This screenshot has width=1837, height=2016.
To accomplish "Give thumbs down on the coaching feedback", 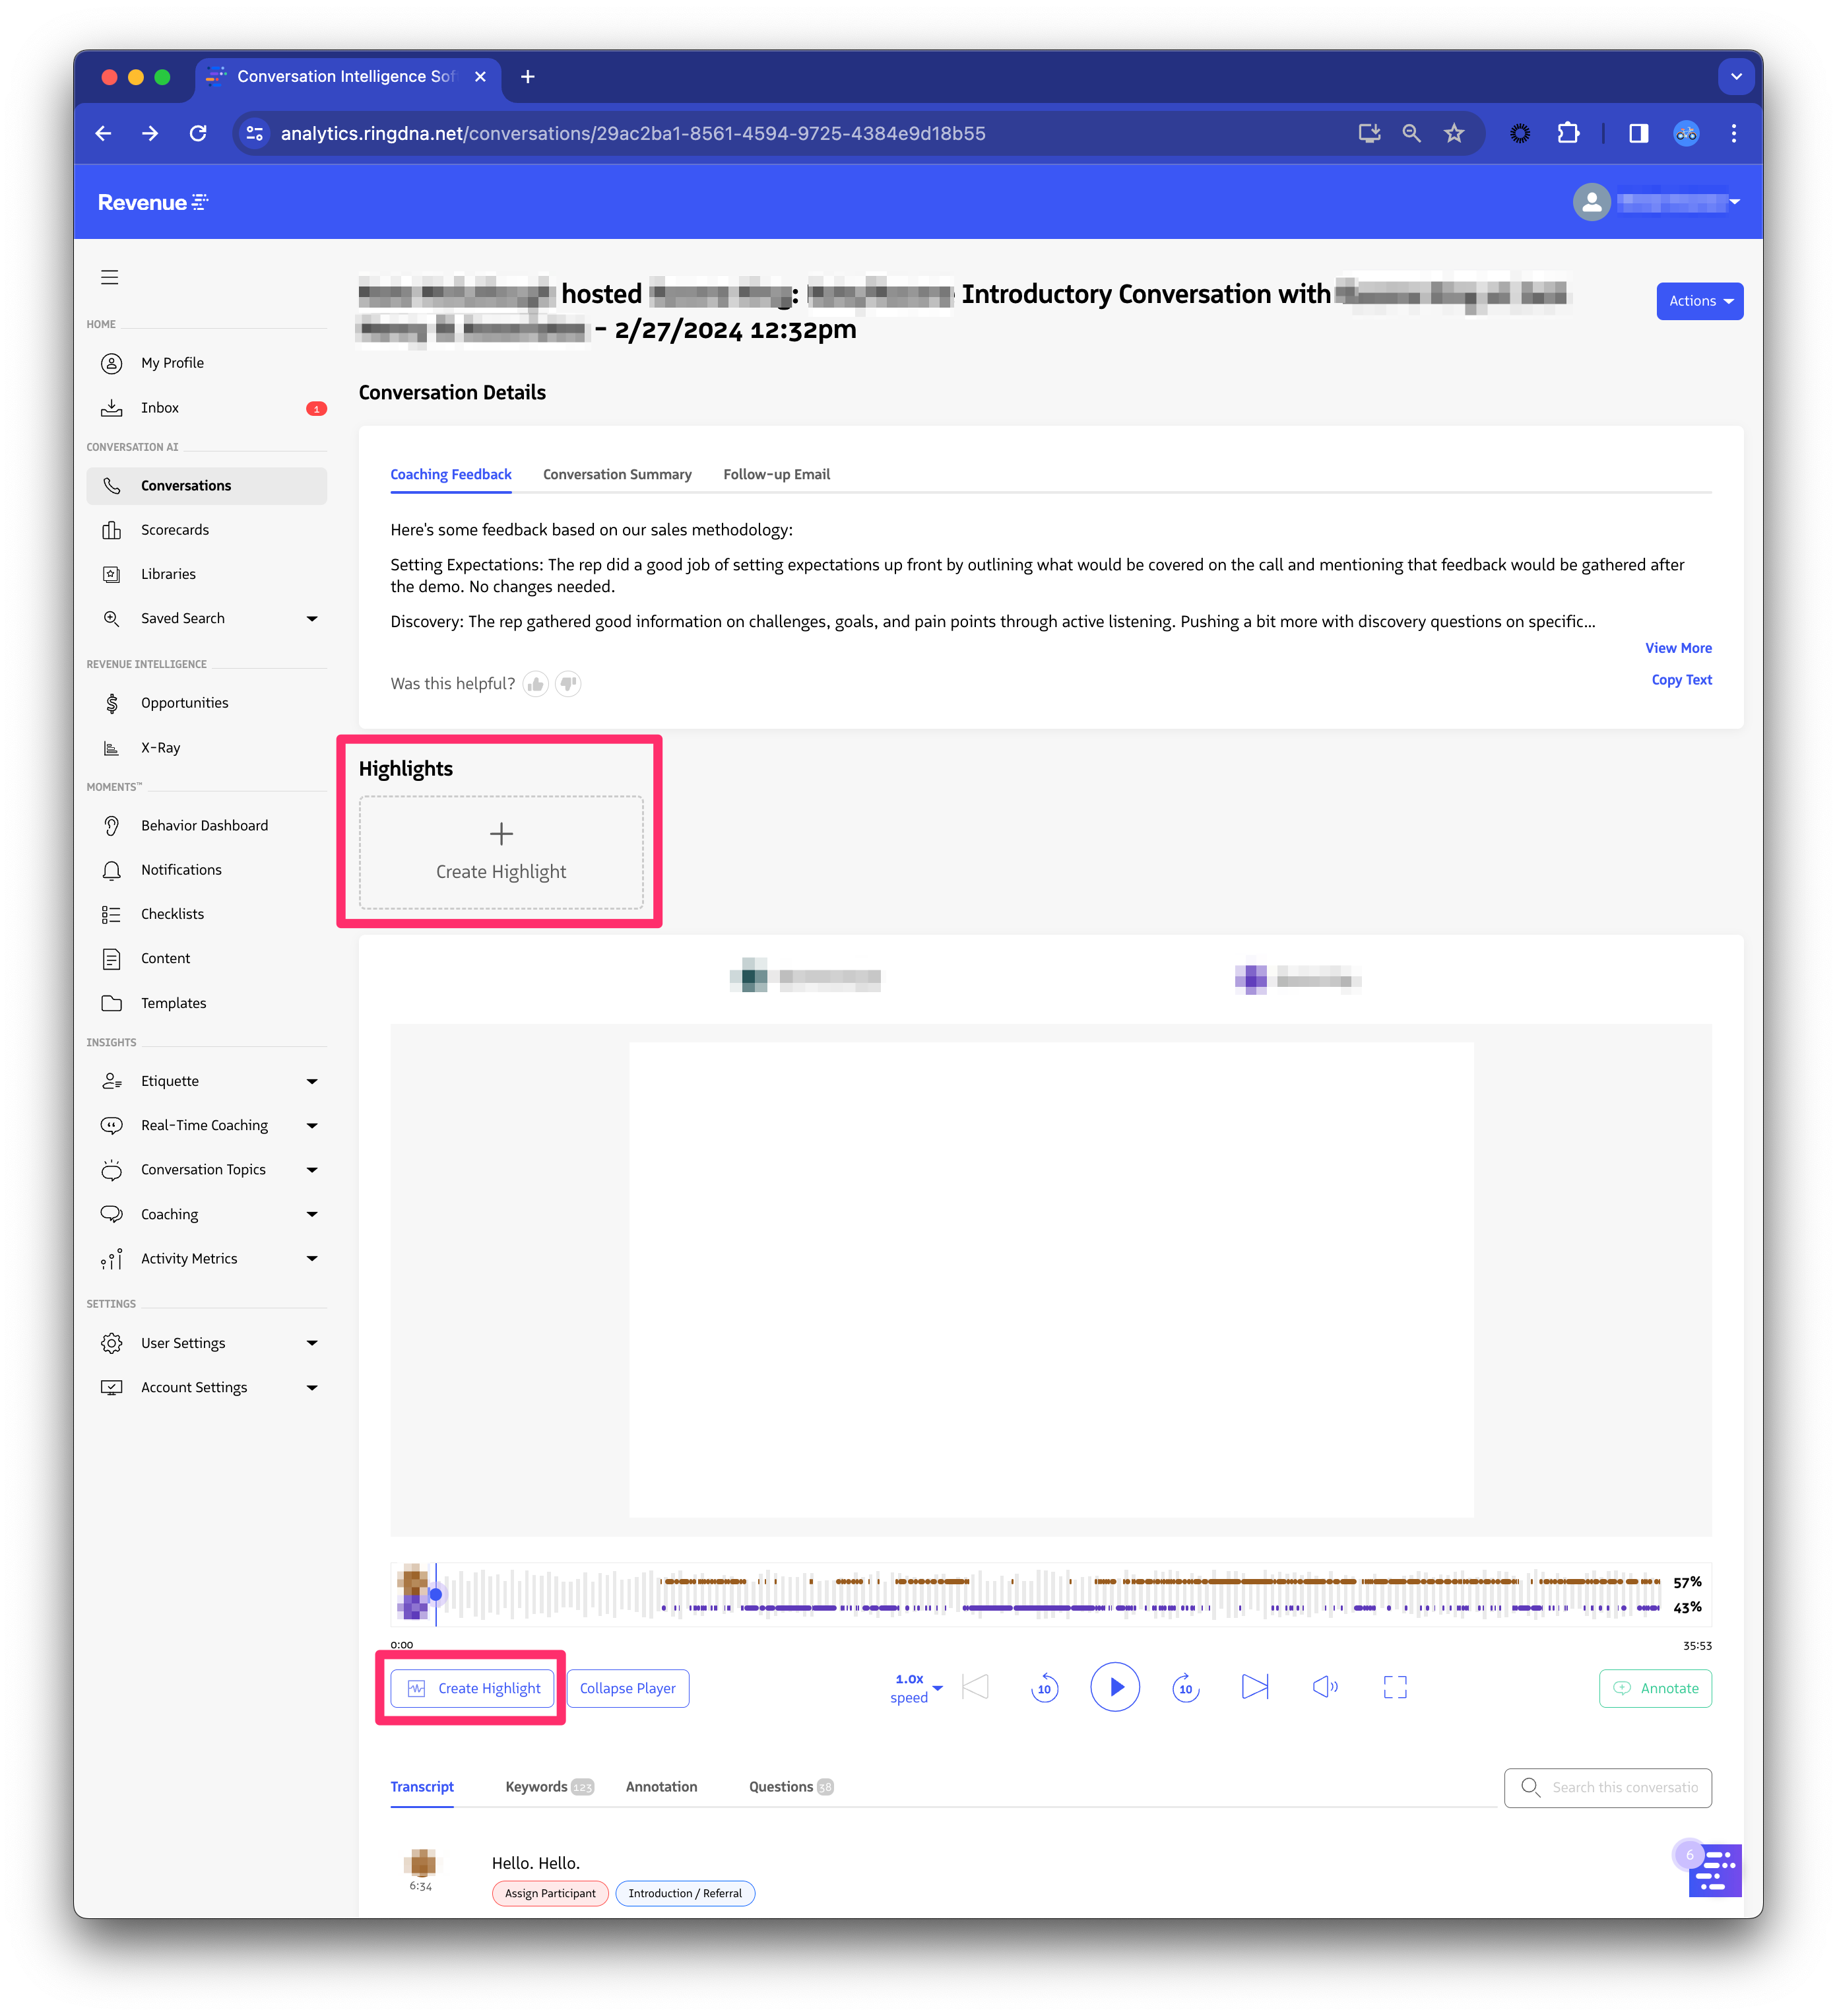I will coord(567,684).
